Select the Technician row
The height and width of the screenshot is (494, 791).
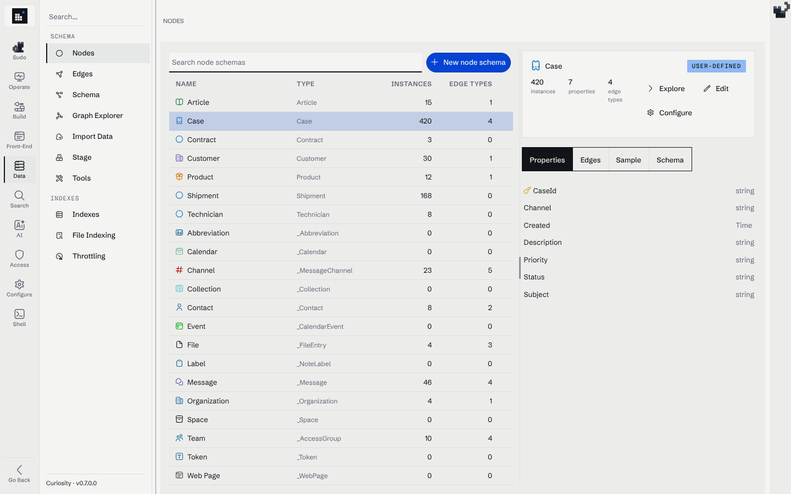pyautogui.click(x=341, y=215)
